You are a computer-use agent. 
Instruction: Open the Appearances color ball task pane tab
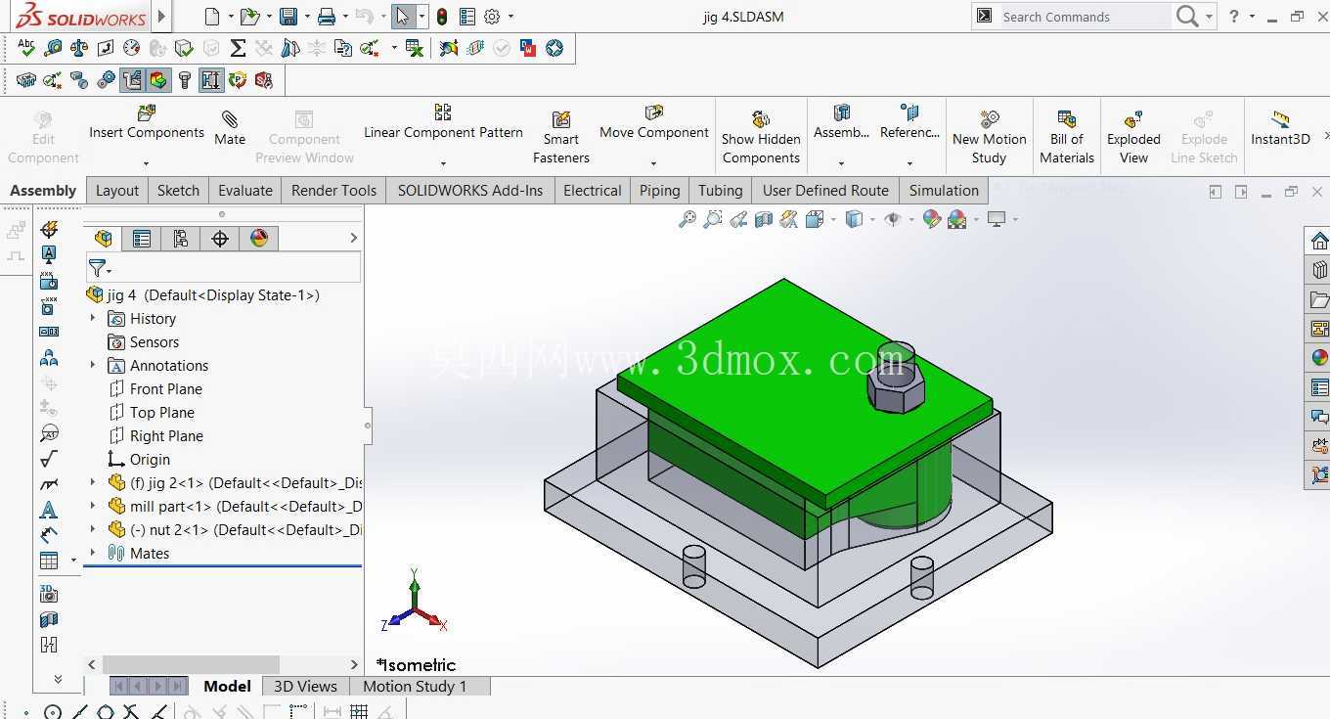point(1319,358)
